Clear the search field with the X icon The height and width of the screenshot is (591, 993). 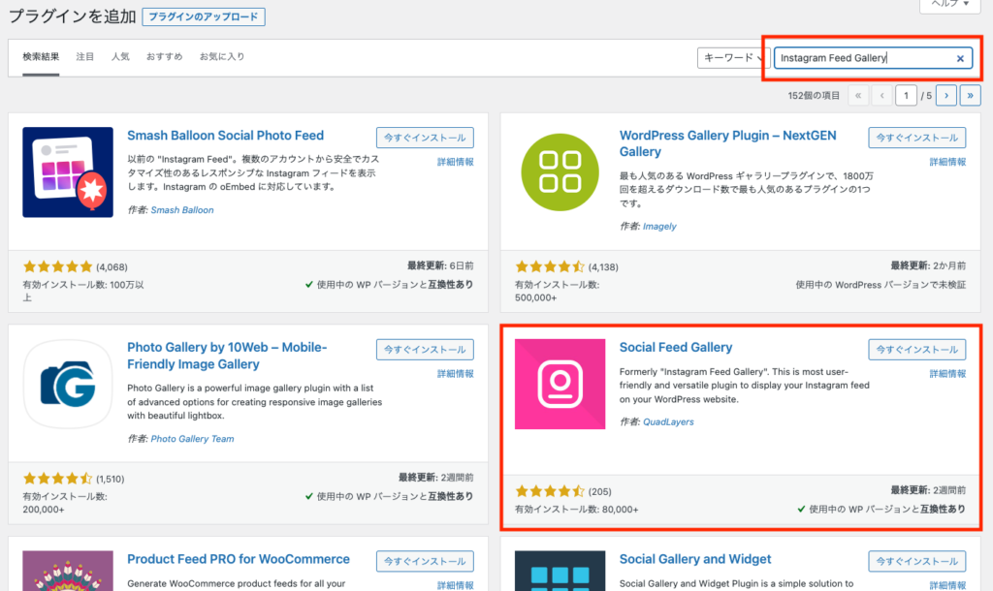click(960, 58)
